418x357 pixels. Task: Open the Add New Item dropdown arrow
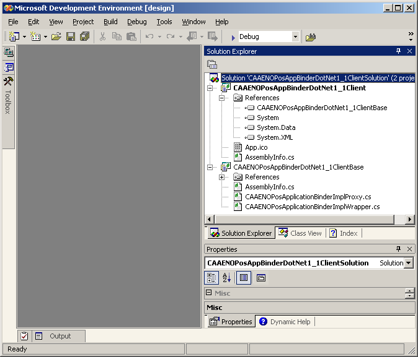pos(45,37)
